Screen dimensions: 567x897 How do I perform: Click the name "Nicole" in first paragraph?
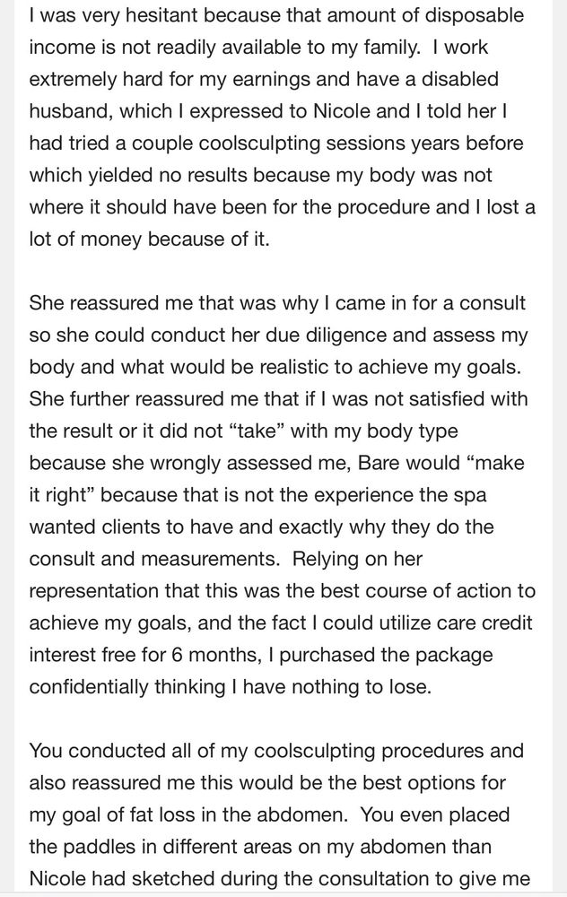[342, 110]
